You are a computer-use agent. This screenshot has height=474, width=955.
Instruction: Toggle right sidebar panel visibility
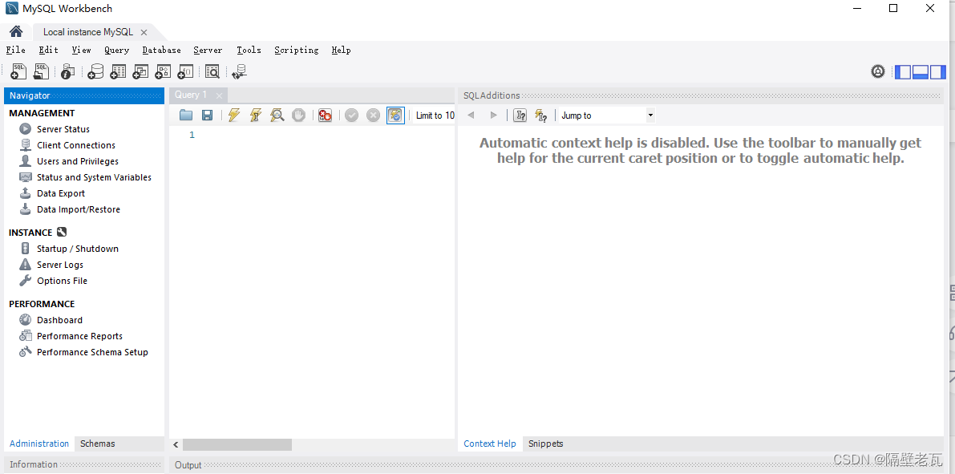point(938,72)
